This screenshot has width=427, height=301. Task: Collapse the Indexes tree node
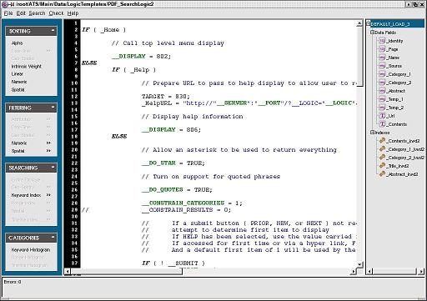(372, 133)
